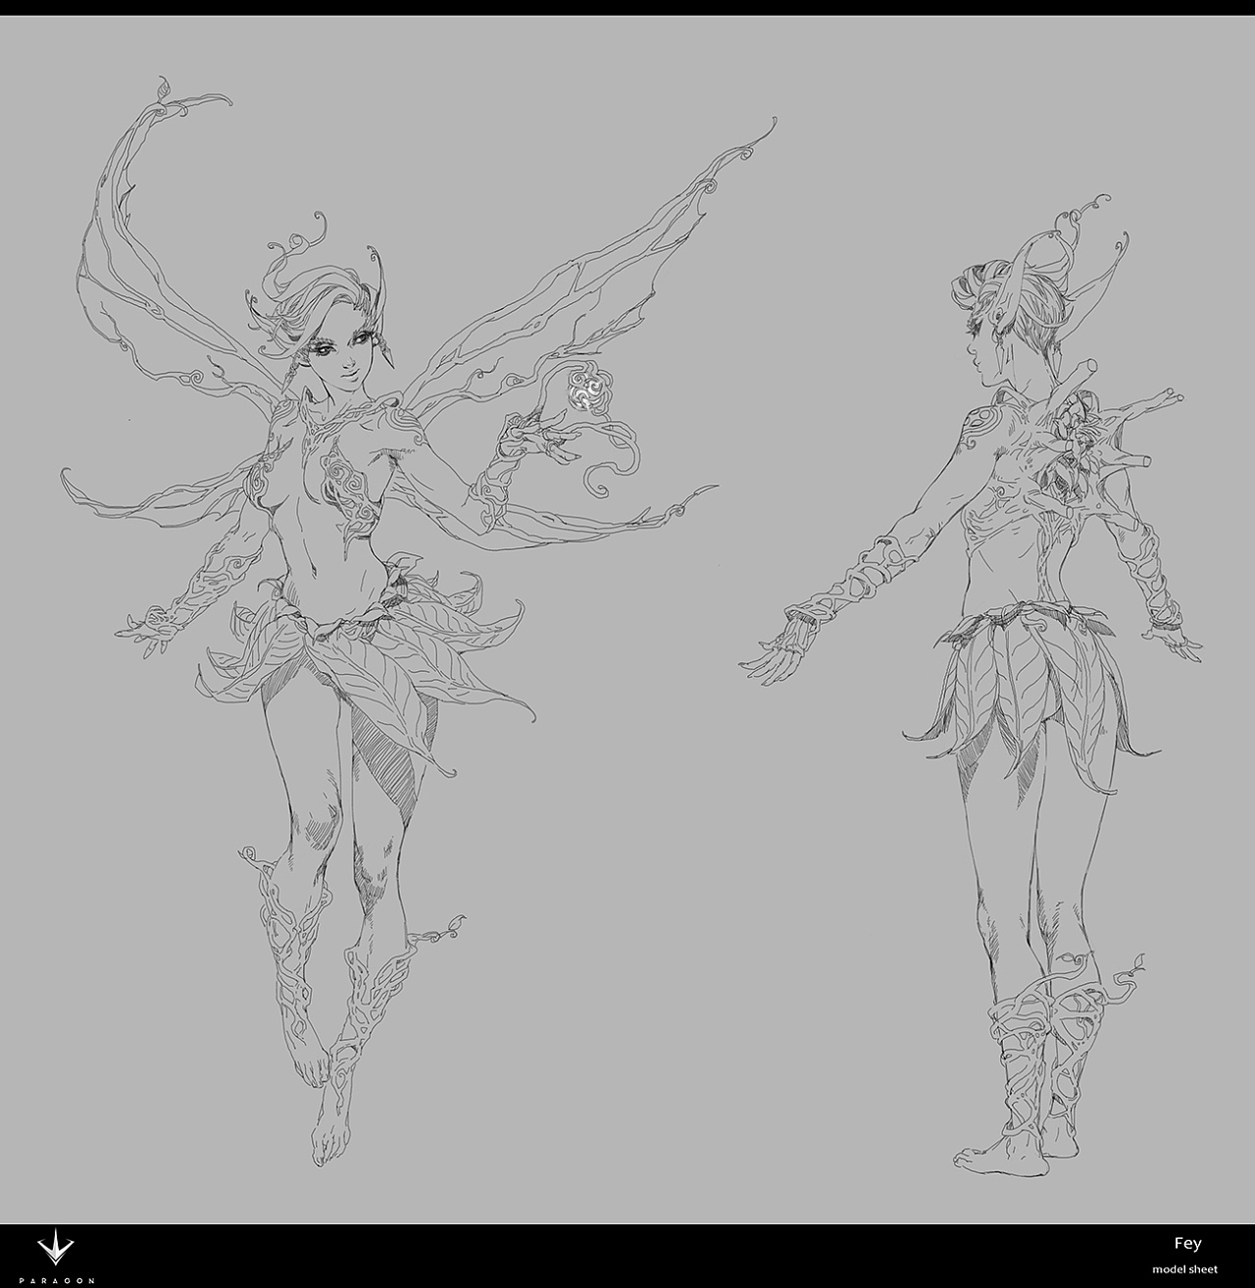The width and height of the screenshot is (1255, 1288).
Task: Click the sprout on front-view fairy's ankle
Action: point(451,925)
